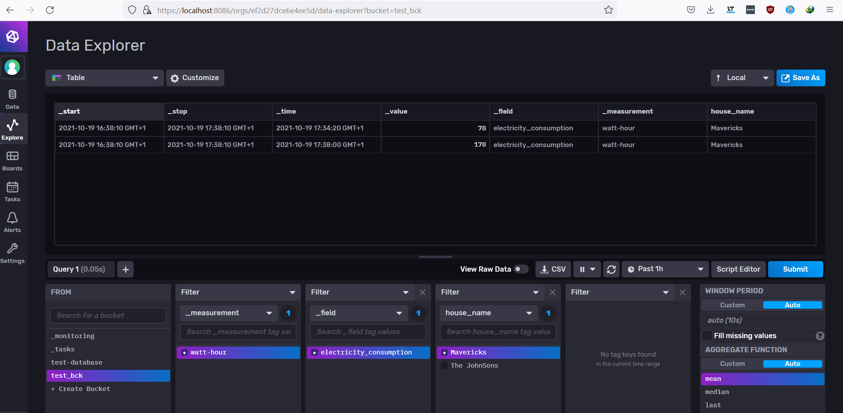
Task: Open the Pocket save icon
Action: tap(691, 10)
